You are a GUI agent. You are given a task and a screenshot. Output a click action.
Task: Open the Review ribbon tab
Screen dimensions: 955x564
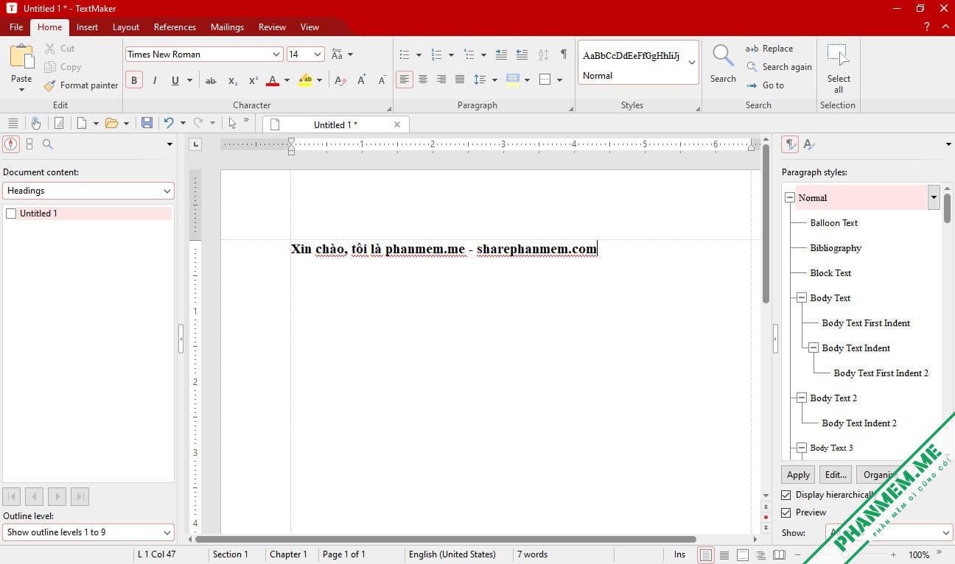[x=272, y=27]
